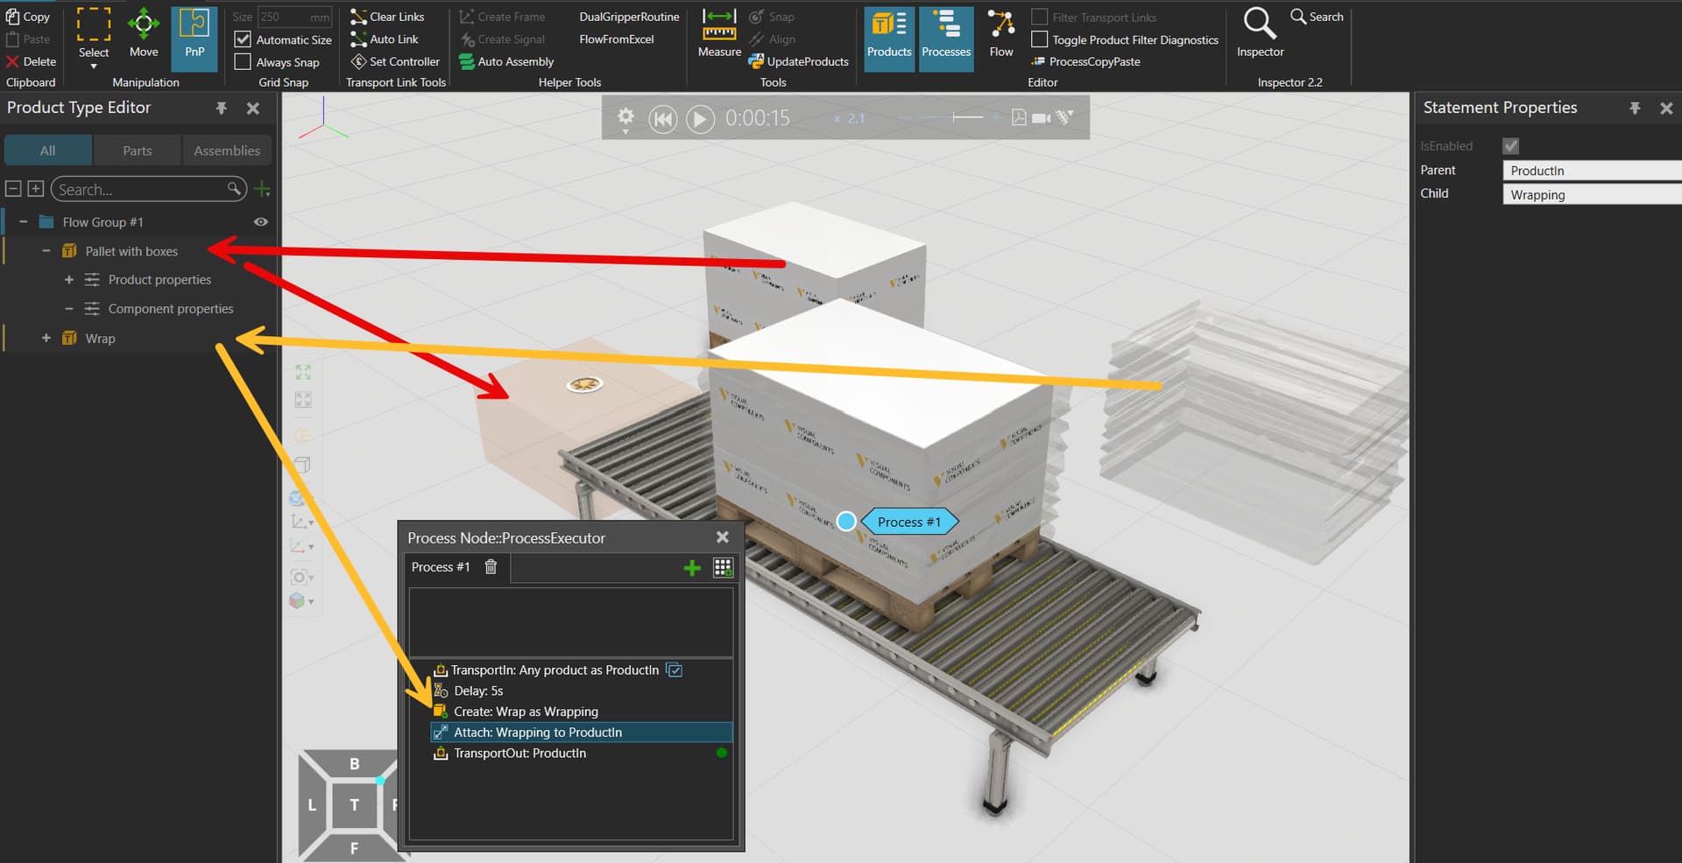Viewport: 1682px width, 863px height.
Task: Export simulation to PDF icon
Action: [x=1019, y=117]
